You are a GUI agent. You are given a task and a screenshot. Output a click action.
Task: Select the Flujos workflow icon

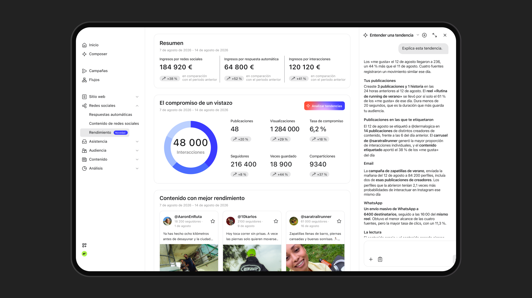pos(84,80)
